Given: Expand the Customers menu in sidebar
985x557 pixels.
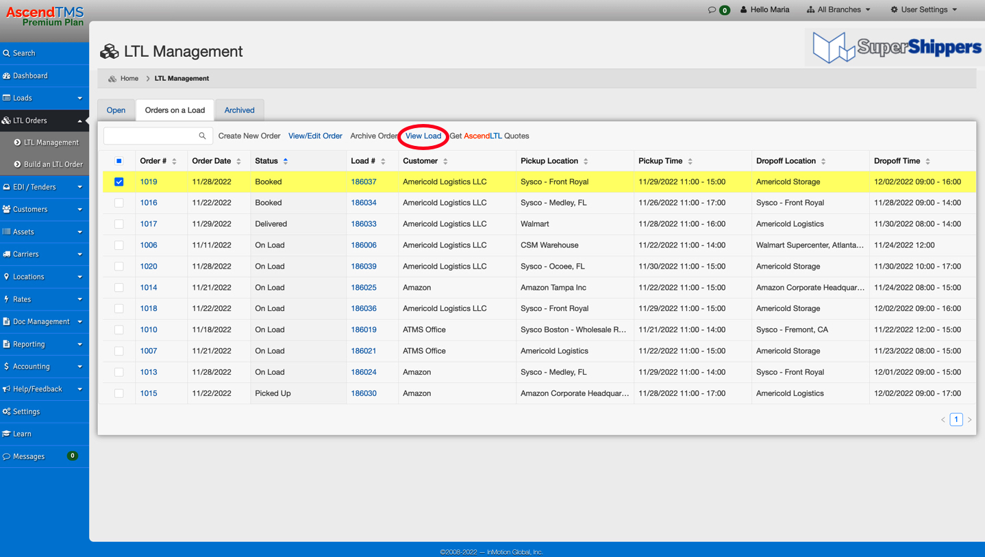Looking at the screenshot, I should tap(79, 209).
